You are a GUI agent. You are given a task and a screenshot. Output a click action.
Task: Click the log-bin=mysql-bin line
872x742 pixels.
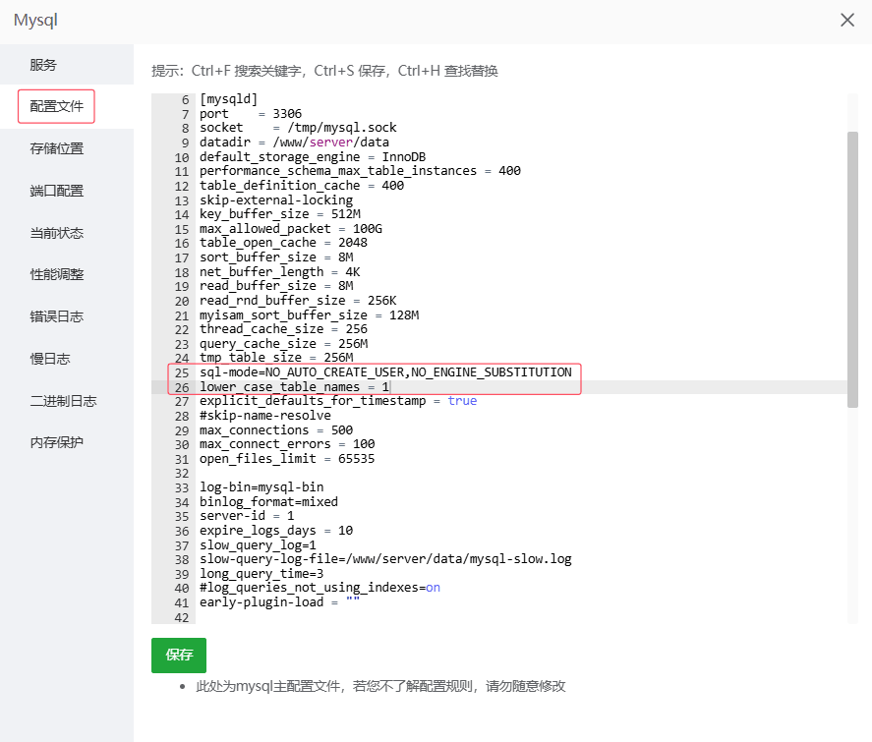[262, 487]
